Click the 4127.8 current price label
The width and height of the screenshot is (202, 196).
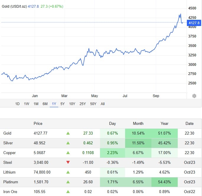click(194, 23)
